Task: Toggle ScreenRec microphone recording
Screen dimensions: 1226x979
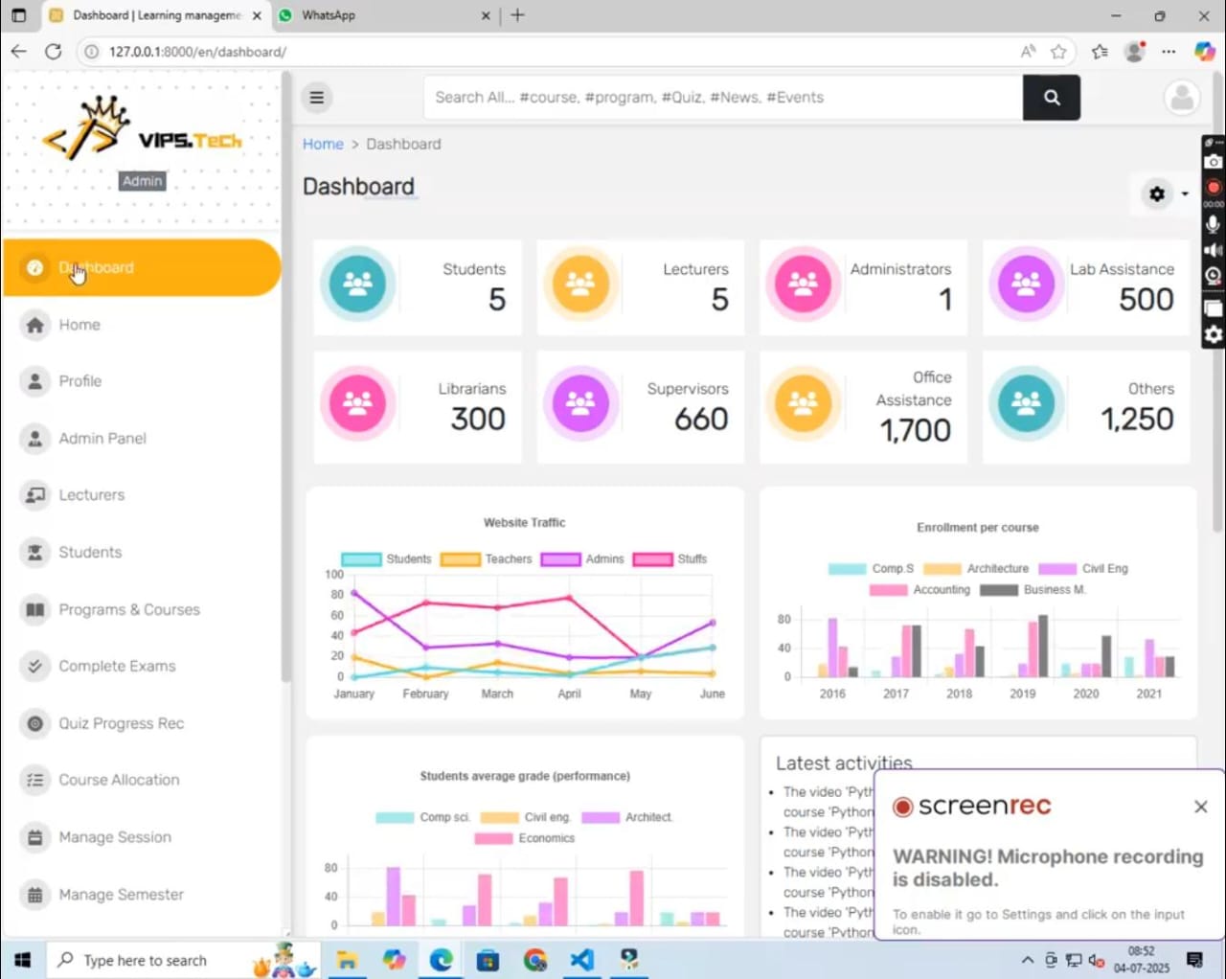Action: (1214, 224)
